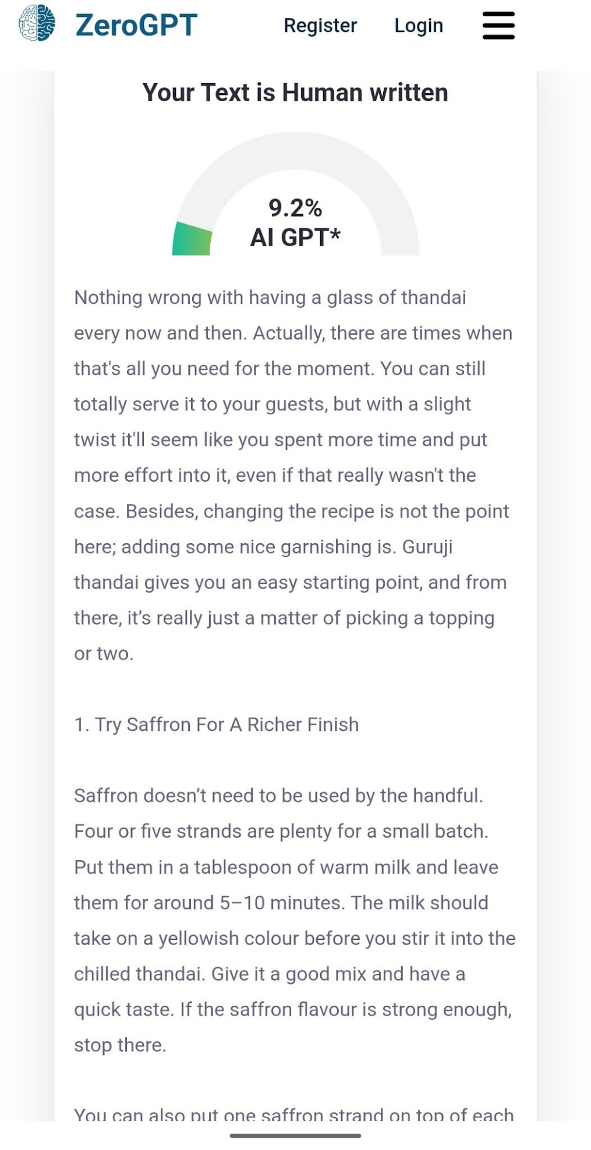
Task: Click the 9.2% percentage value
Action: 295,208
